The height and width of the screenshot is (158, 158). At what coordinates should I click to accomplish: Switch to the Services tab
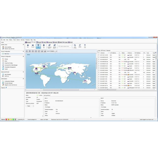tap(49, 42)
